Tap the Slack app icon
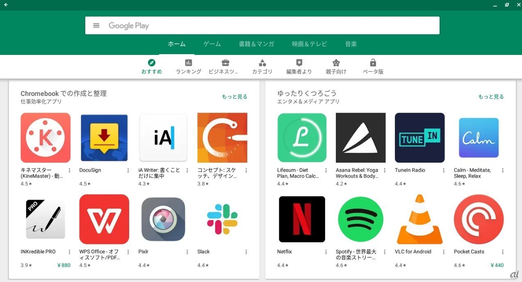Image resolution: width=522 pixels, height=282 pixels. (222, 219)
